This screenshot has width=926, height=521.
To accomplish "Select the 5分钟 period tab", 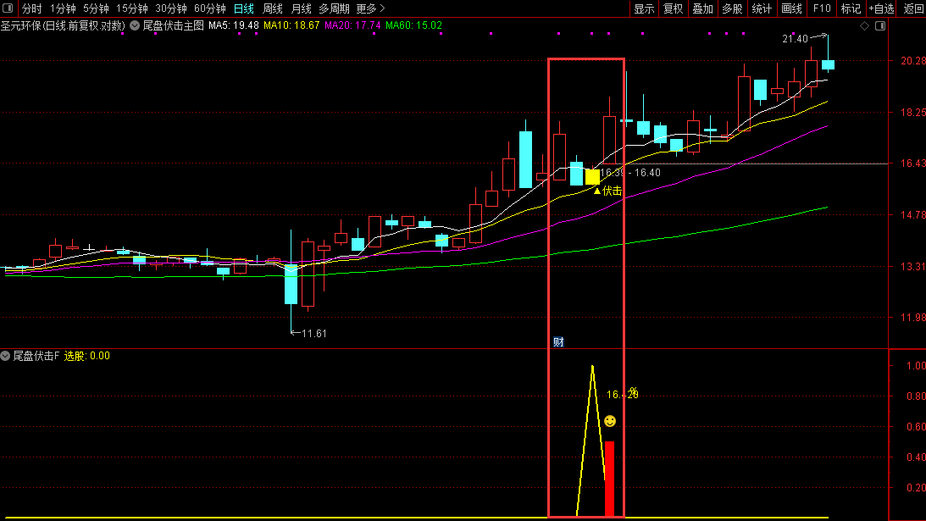I will [96, 8].
